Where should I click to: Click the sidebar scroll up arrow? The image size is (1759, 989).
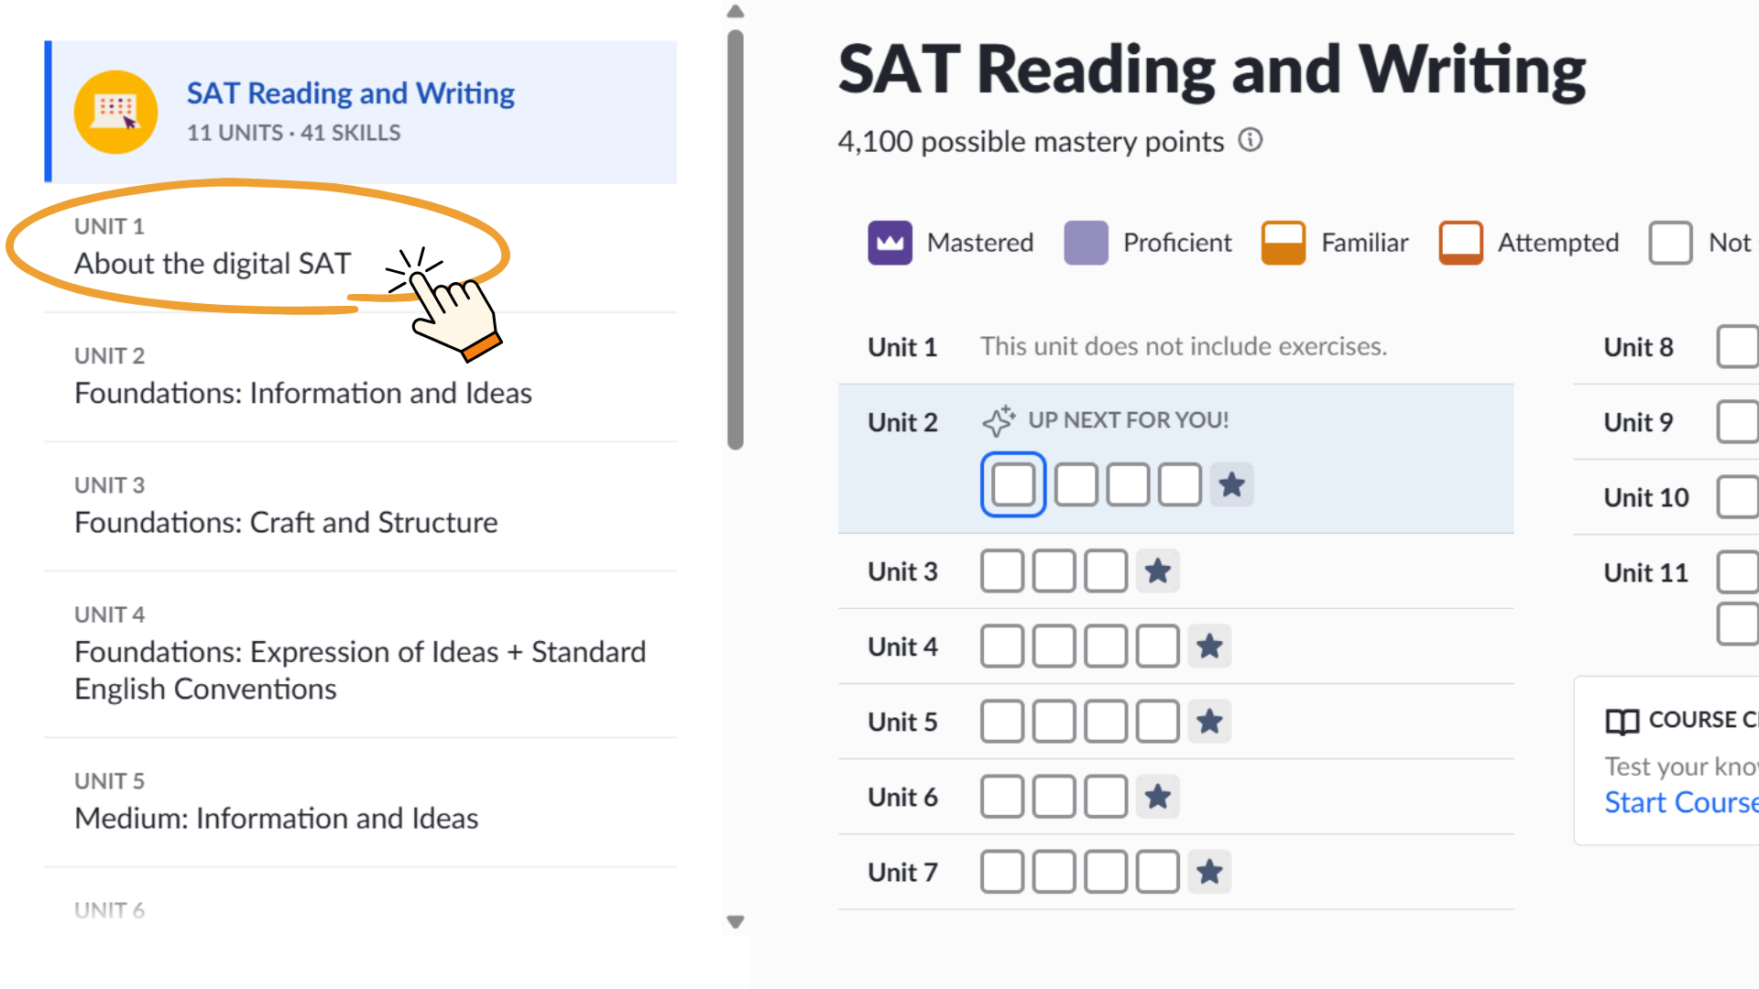pos(735,12)
